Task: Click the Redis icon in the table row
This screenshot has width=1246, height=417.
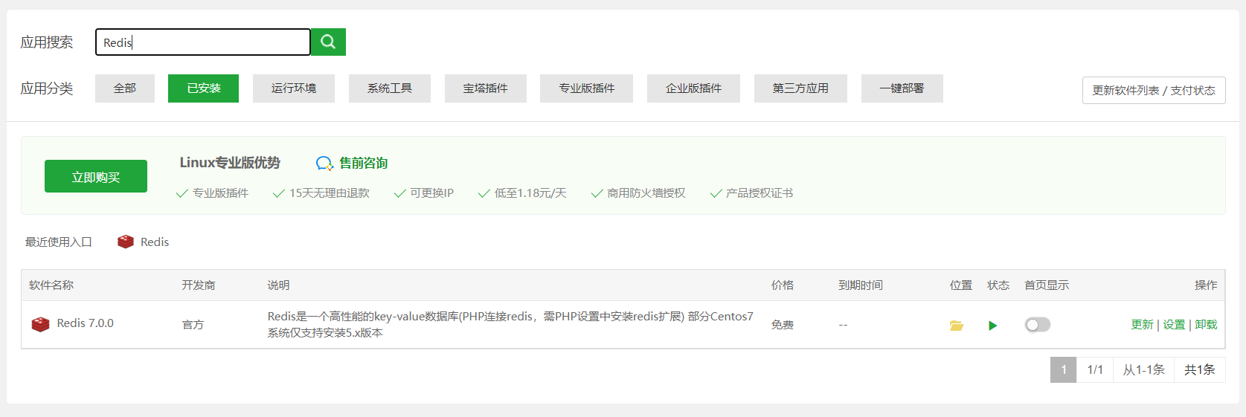Action: [x=40, y=324]
